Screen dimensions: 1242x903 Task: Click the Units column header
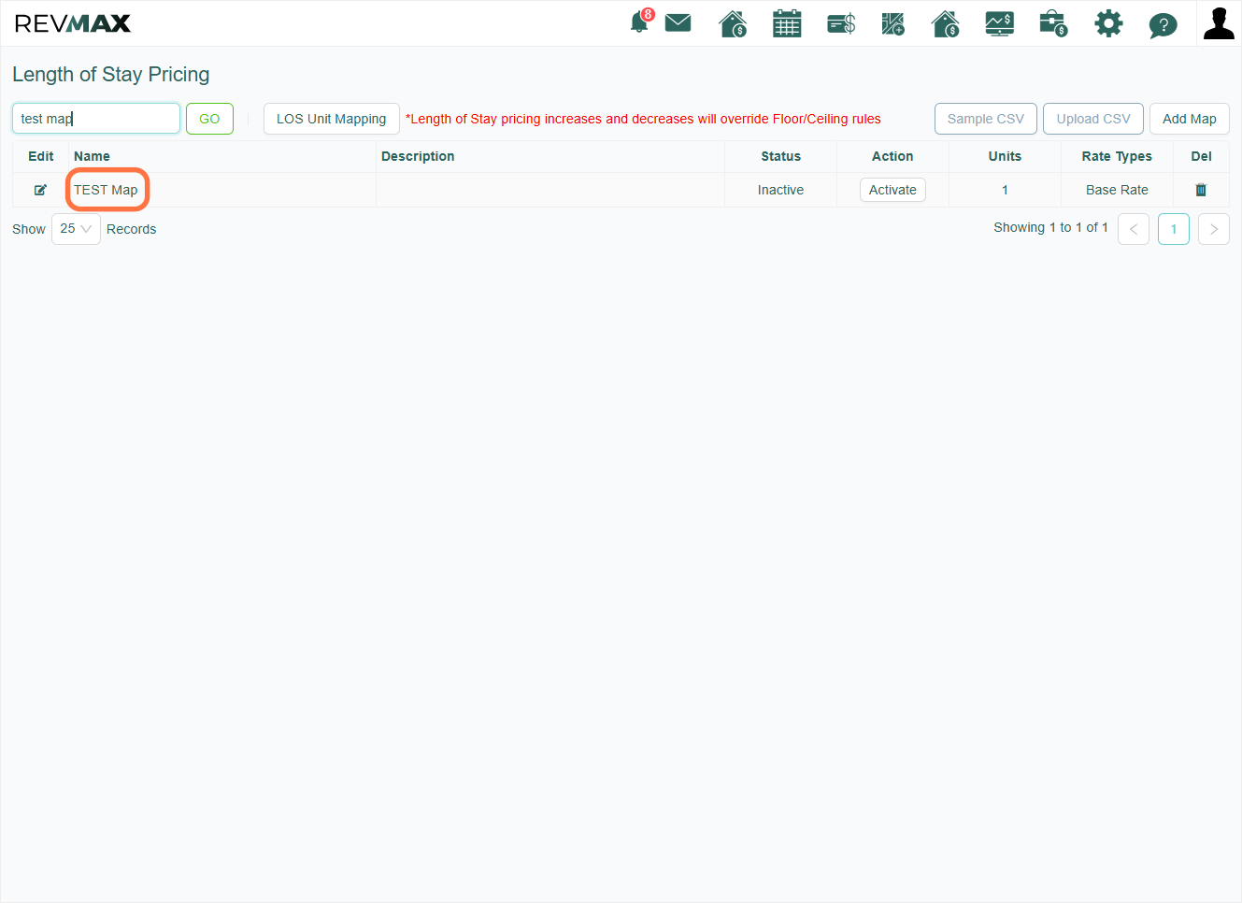click(x=1005, y=156)
